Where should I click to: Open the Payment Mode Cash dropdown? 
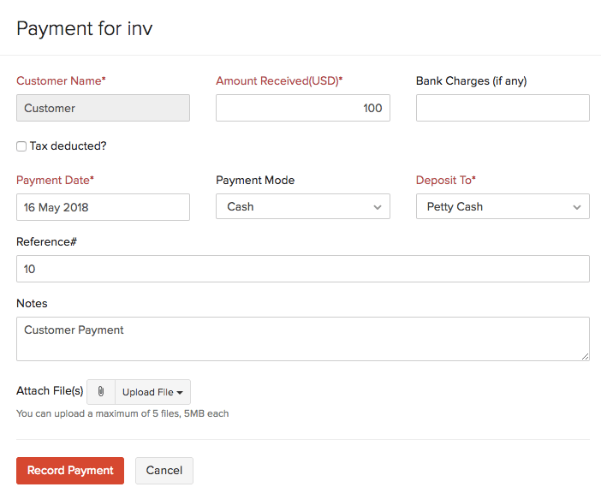(x=303, y=206)
